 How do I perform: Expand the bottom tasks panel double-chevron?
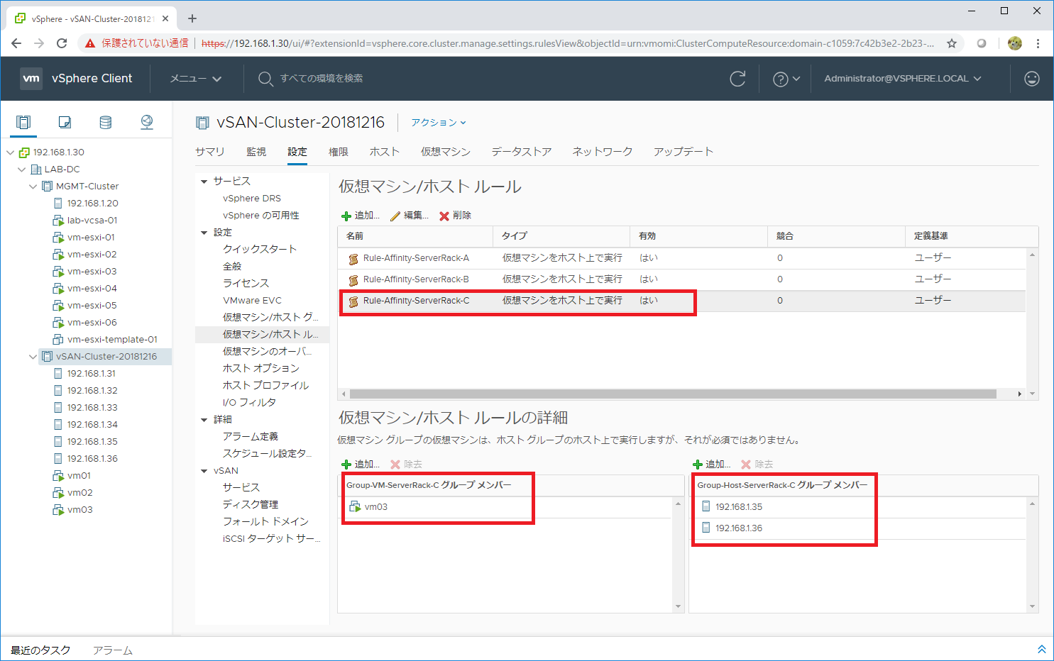click(1041, 649)
